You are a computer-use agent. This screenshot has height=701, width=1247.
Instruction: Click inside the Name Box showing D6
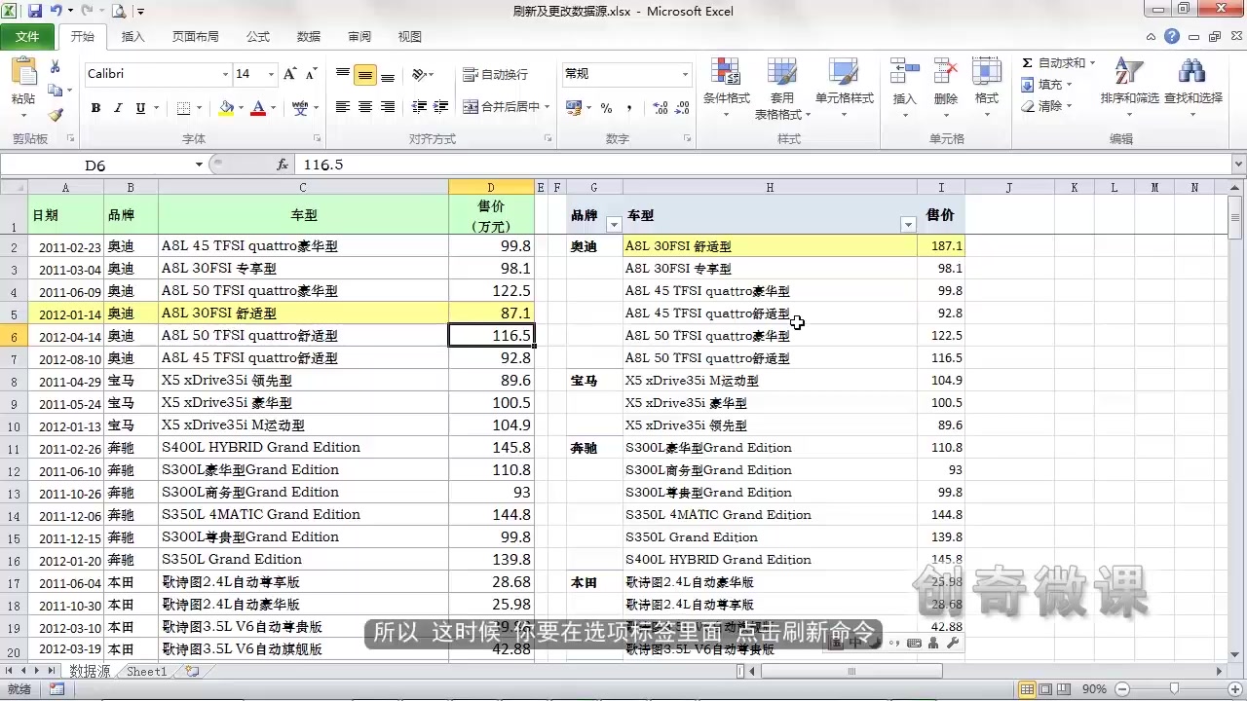94,165
